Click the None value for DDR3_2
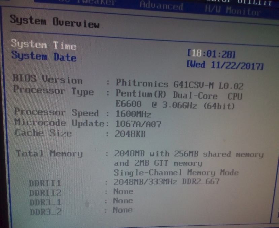This screenshot has height=228, width=279. coord(123,210)
